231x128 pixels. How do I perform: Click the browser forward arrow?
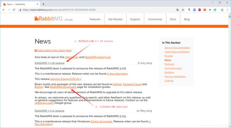[x=9, y=10]
